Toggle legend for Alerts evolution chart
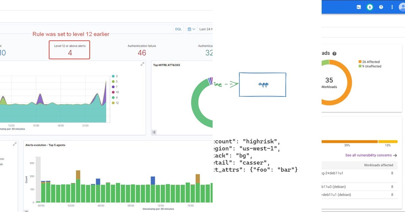The height and width of the screenshot is (212, 405). [27, 211]
